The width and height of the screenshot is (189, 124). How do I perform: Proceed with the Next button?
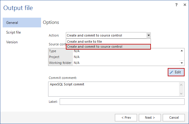tap(150, 118)
